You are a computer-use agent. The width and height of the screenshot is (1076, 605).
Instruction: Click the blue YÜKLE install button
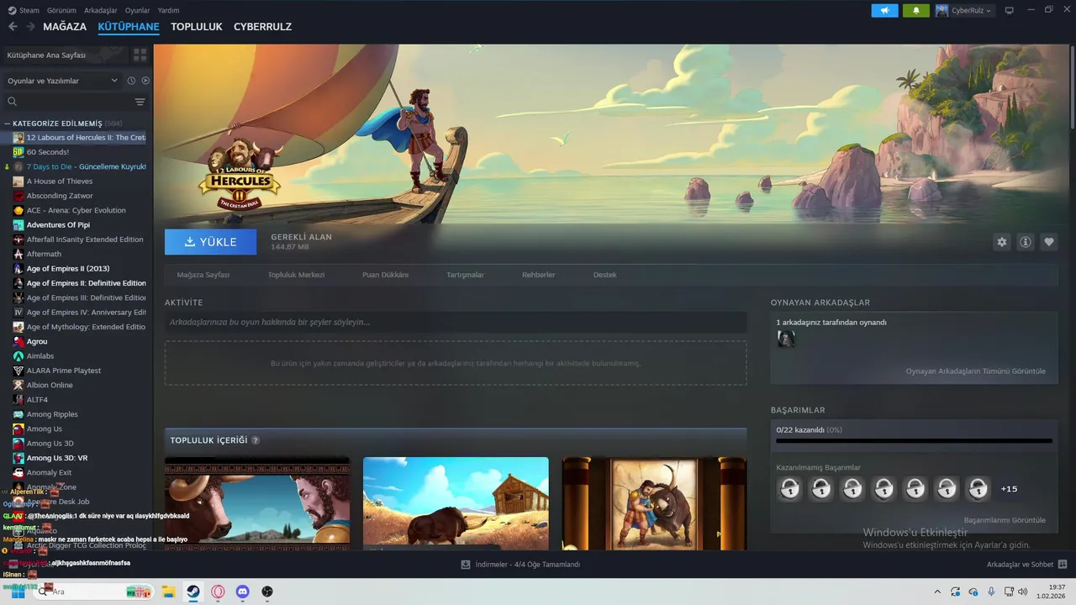pos(211,242)
